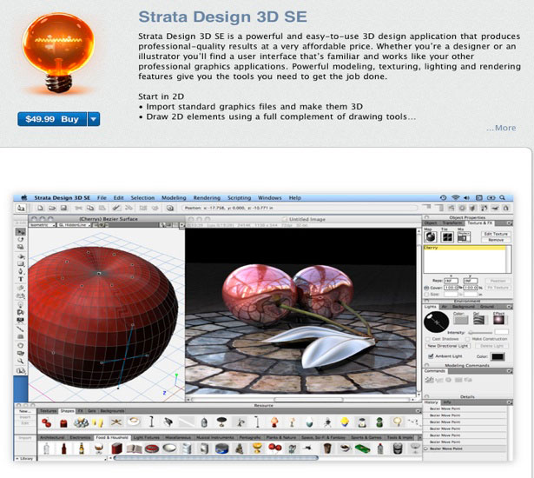Click the ...More description link
The width and height of the screenshot is (534, 478).
501,128
